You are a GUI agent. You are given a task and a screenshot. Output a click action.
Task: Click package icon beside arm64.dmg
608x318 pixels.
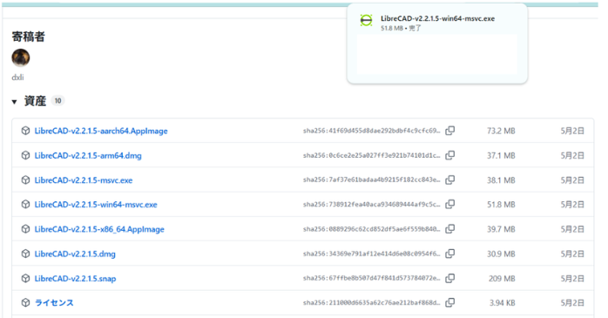click(25, 155)
